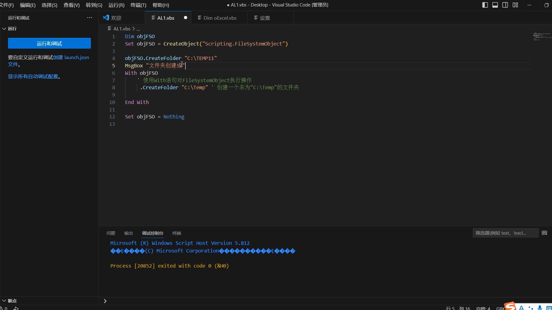Click the VS Code logo on the 欢迎 tab

pyautogui.click(x=106, y=18)
